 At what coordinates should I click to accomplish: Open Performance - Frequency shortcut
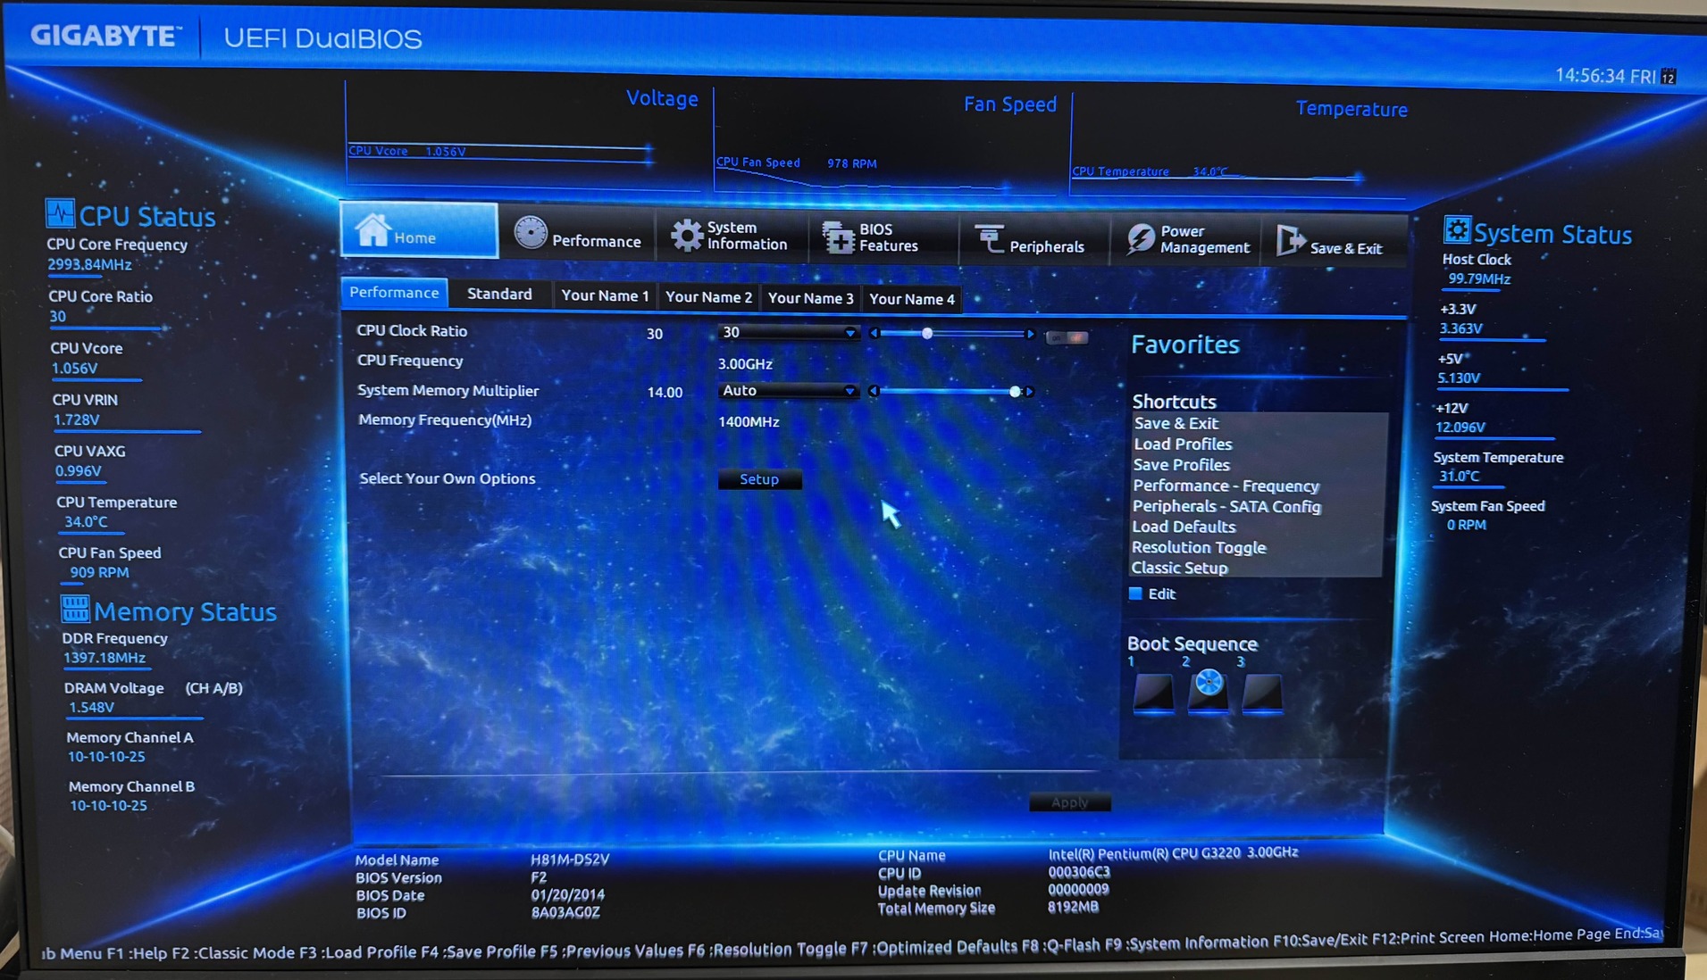pyautogui.click(x=1226, y=486)
